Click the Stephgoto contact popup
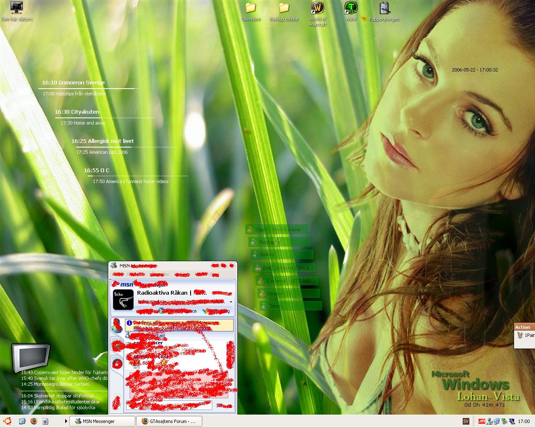This screenshot has width=535, height=428. [x=280, y=242]
